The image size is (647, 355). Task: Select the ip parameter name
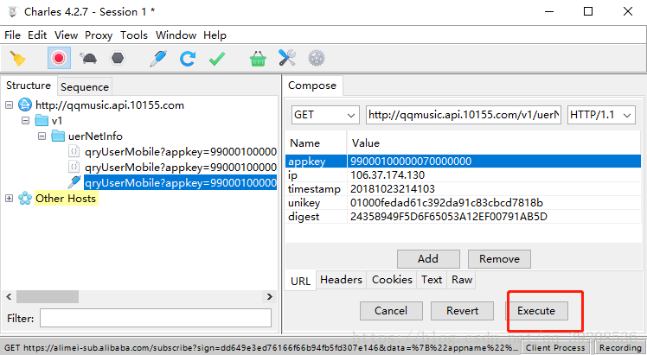point(316,175)
